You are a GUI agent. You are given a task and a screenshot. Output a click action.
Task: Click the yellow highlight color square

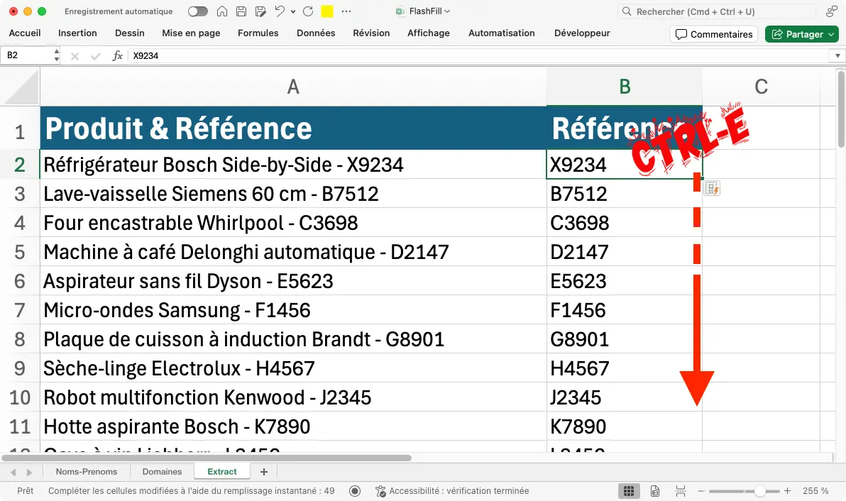tap(327, 11)
